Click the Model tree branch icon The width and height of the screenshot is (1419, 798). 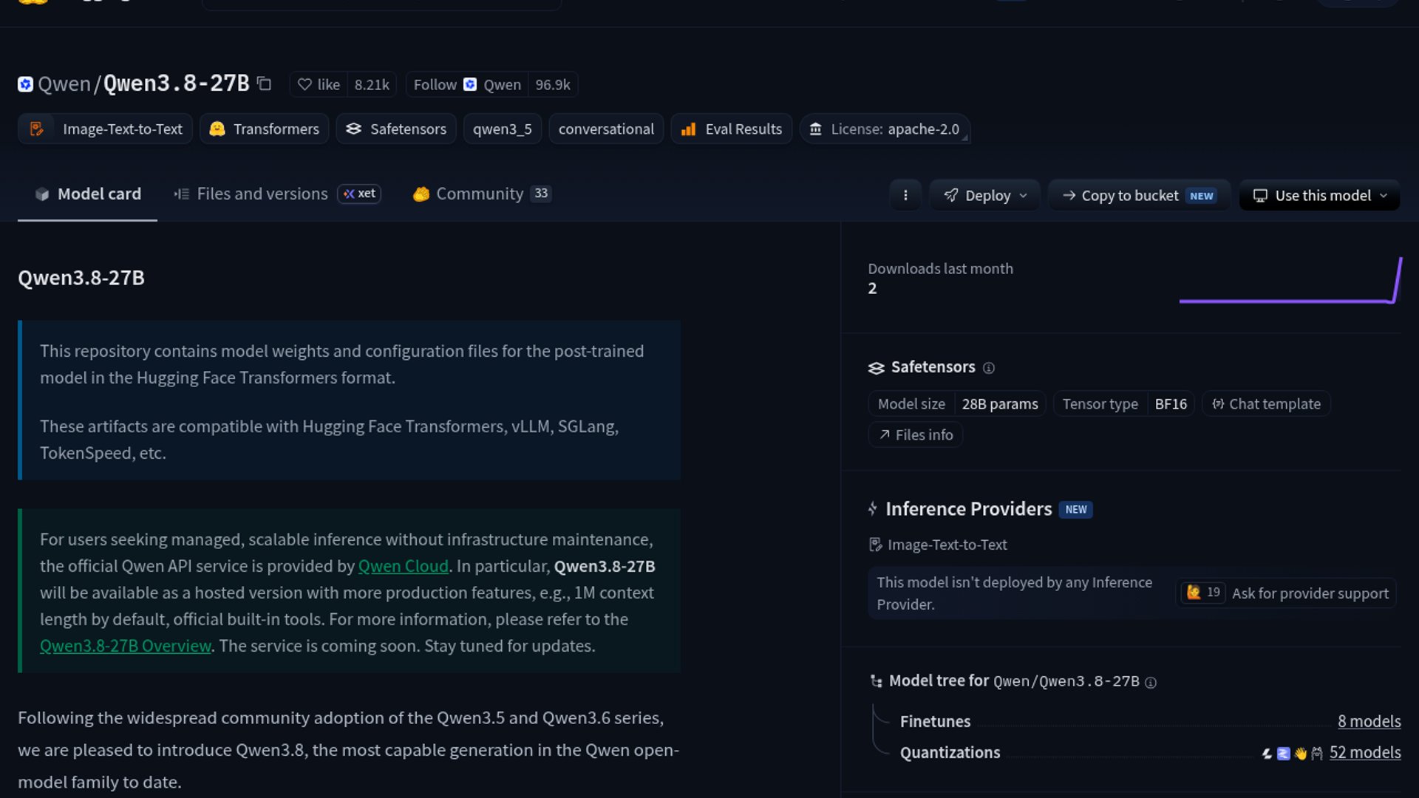876,681
